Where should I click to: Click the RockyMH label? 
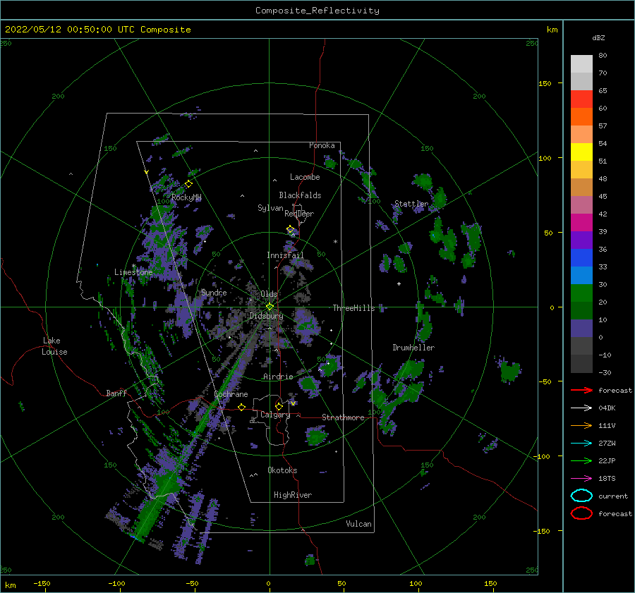[186, 197]
